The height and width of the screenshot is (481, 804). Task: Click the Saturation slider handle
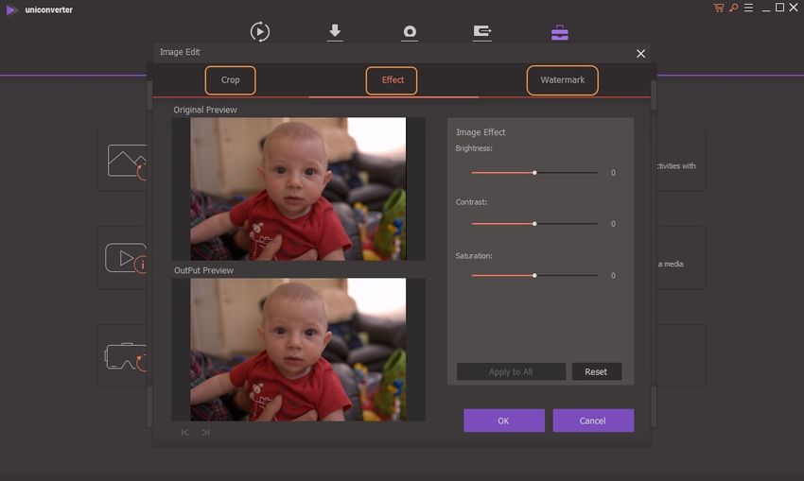[x=534, y=275]
